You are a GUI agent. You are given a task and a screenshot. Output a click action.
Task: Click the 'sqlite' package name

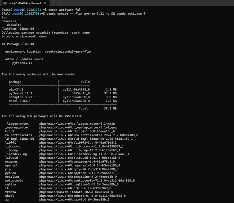click(11, 184)
